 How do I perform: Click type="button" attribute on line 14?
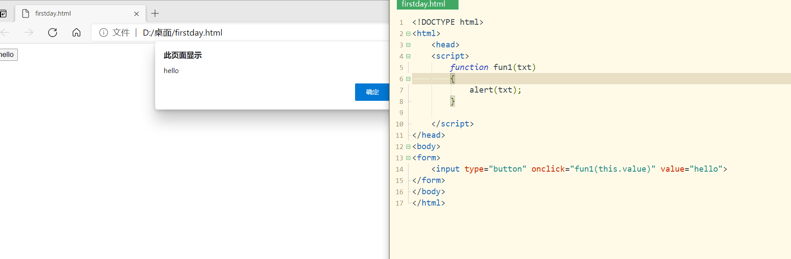pyautogui.click(x=495, y=169)
